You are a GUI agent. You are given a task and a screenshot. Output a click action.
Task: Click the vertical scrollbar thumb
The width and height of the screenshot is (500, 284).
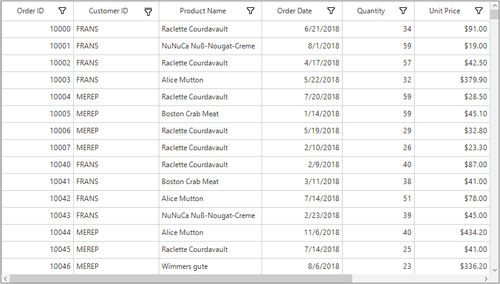click(x=495, y=15)
